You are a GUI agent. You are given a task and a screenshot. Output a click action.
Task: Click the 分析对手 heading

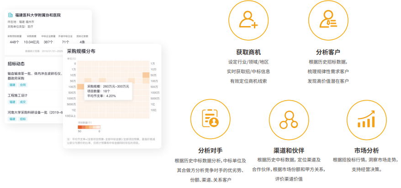coord(210,150)
